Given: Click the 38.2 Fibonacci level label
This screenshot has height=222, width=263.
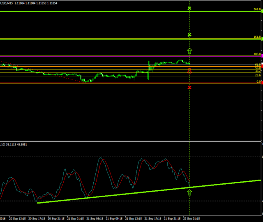Looking at the screenshot, I should (x=258, y=71).
